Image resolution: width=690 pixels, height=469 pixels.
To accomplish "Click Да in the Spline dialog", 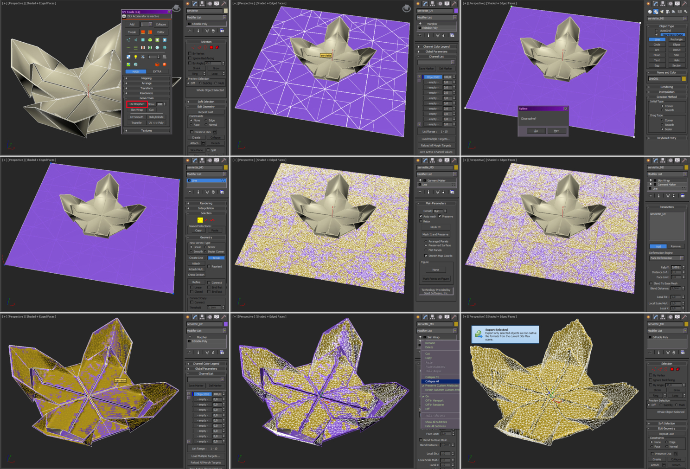I will 536,131.
